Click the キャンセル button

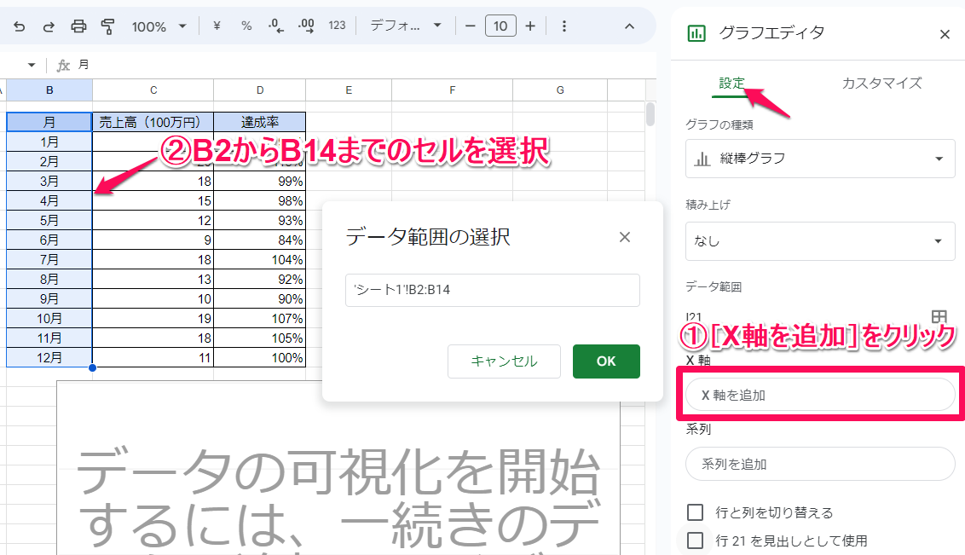504,361
